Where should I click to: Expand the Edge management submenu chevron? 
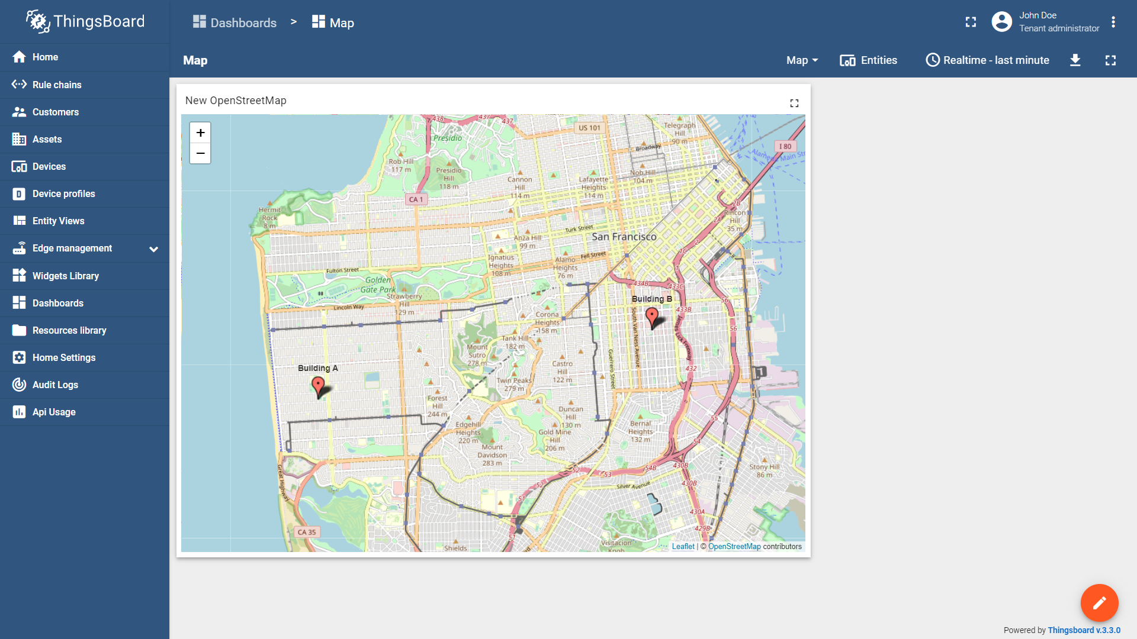154,249
